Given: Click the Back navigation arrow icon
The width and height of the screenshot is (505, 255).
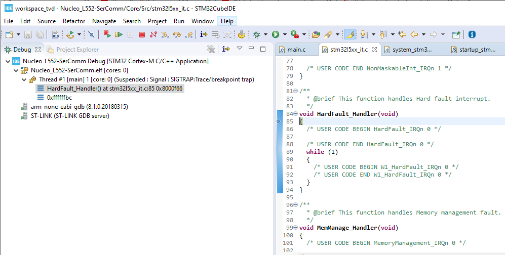Looking at the screenshot, I should (414, 34).
